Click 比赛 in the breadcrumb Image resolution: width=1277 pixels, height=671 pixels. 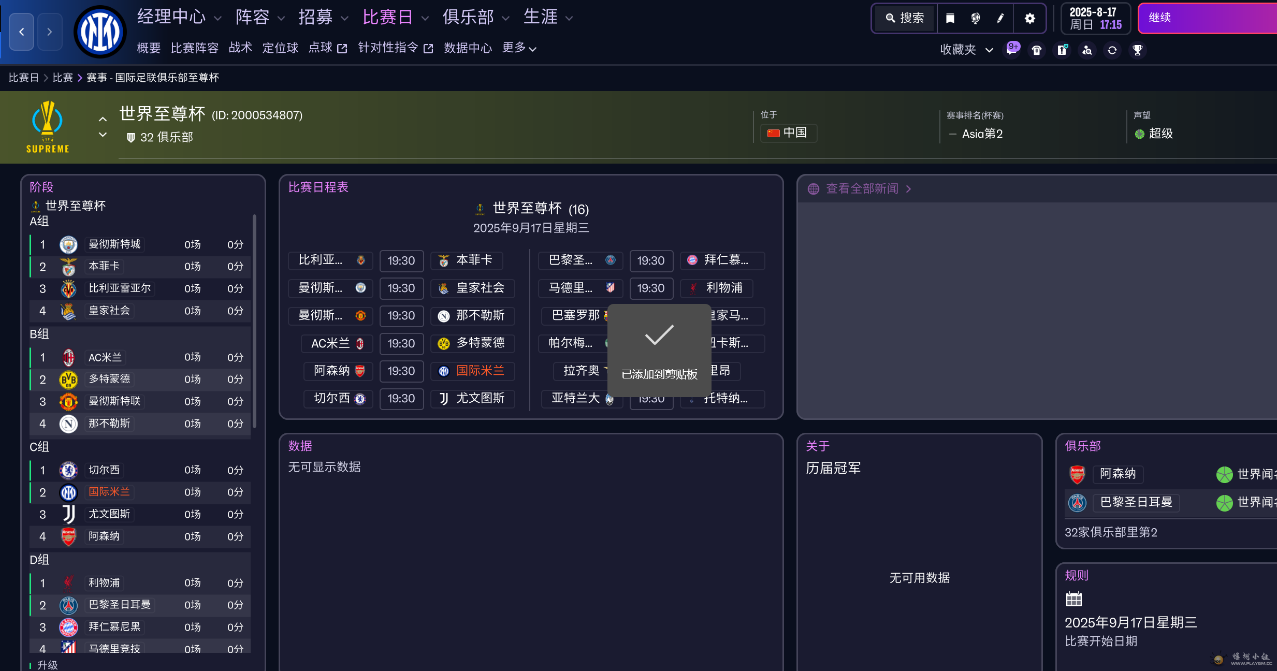click(x=63, y=78)
